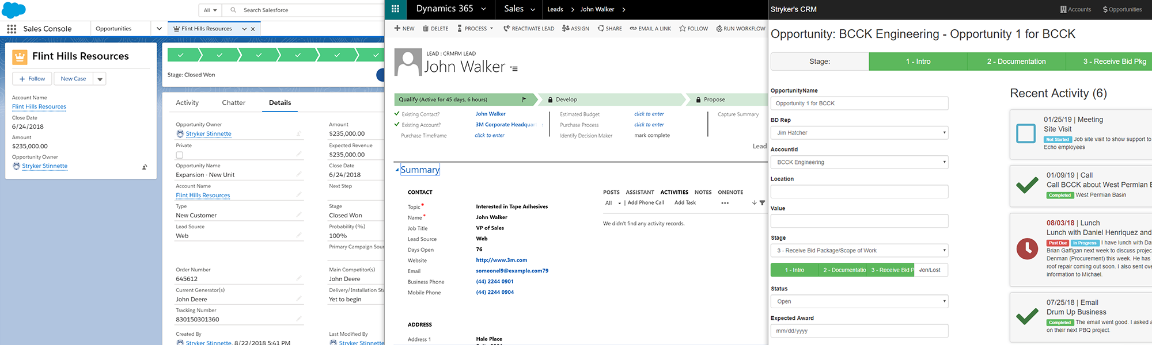Open the list menu beside John Walker's name

[x=514, y=68]
